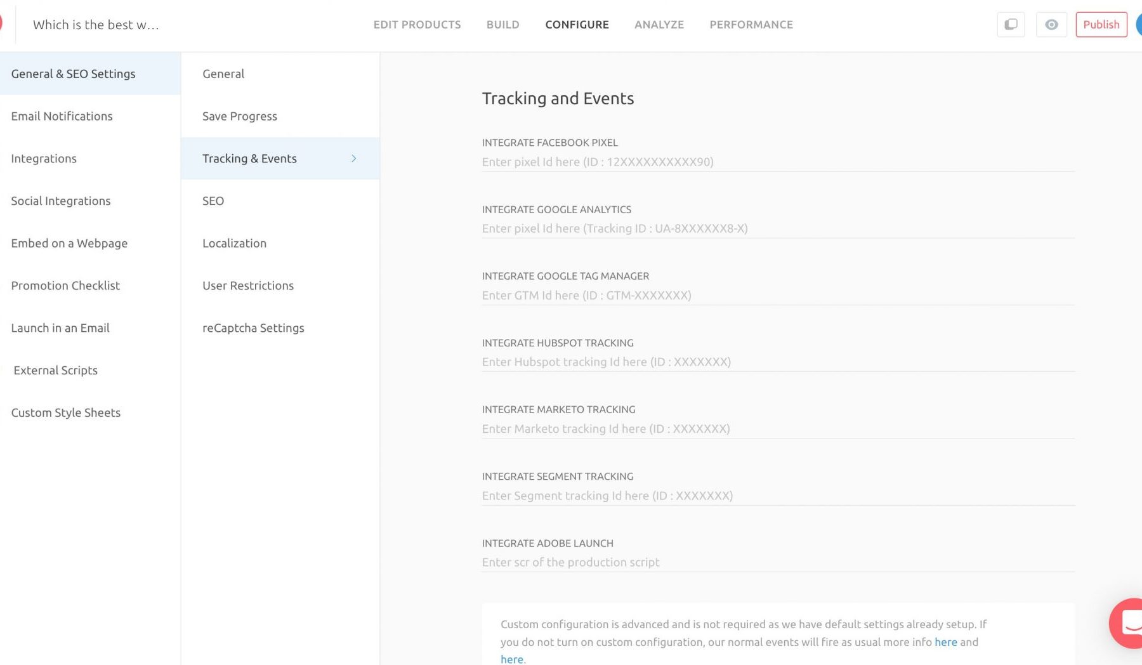The image size is (1142, 665).
Task: Click the Facebook Pixel ID field
Action: click(x=777, y=162)
